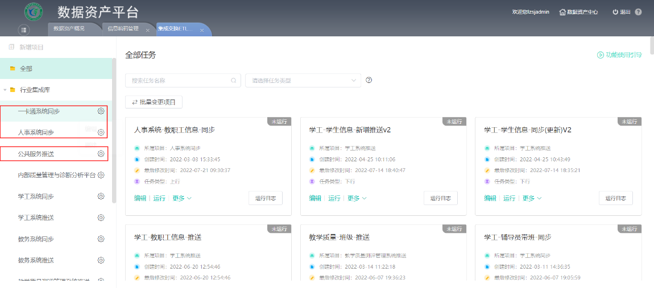The height and width of the screenshot is (288, 654).
Task: Open 运行日志 for 学工-学生信息-同步(更新)V2
Action: coord(615,198)
